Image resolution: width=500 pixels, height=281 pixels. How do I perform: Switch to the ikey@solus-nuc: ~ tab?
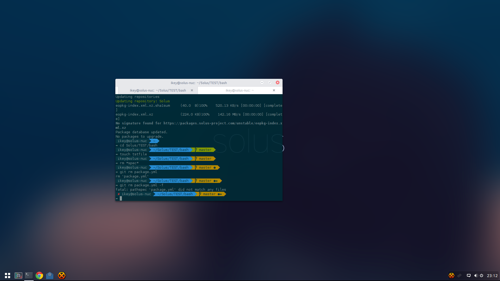point(240,91)
